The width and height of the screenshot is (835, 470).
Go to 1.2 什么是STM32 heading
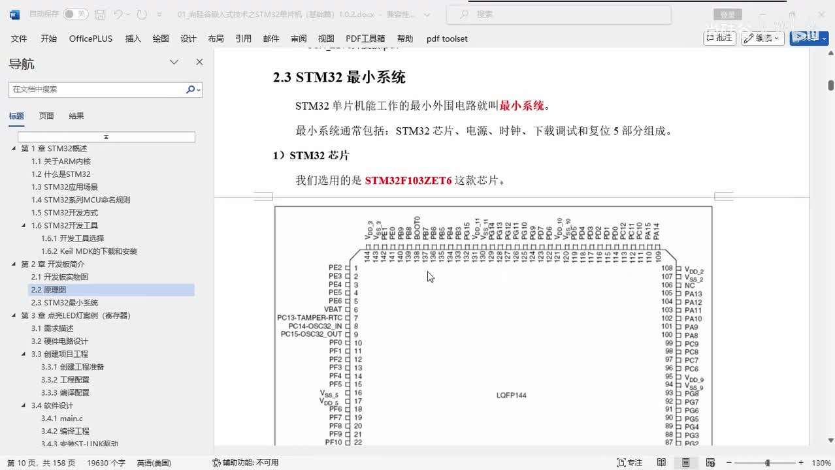pos(61,174)
